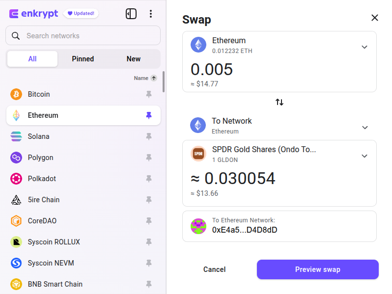Click the Updated! badge

(x=81, y=13)
